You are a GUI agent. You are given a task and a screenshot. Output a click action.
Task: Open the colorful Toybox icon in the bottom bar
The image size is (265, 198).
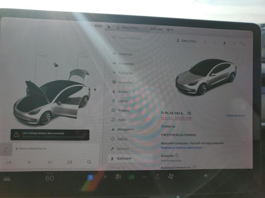pyautogui.click(x=118, y=177)
